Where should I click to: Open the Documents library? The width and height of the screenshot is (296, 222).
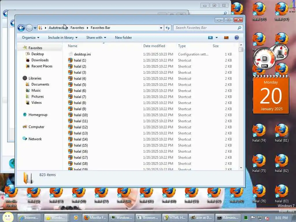[x=40, y=84]
